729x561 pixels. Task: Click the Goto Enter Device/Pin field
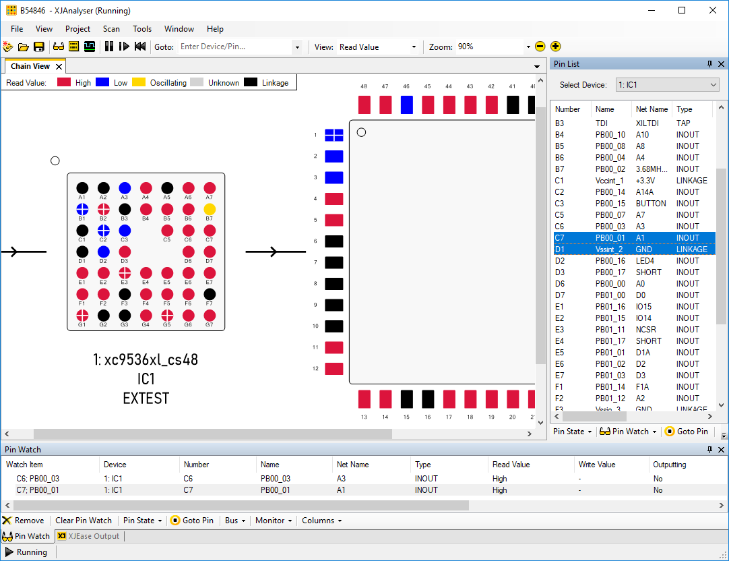(234, 47)
